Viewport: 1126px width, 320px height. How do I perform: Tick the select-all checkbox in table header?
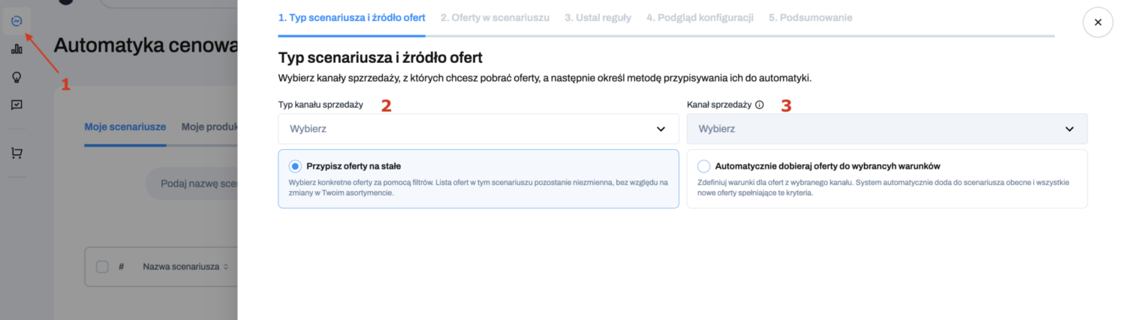click(103, 266)
